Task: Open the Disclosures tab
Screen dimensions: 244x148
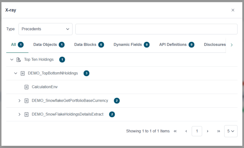Action: click(x=215, y=45)
